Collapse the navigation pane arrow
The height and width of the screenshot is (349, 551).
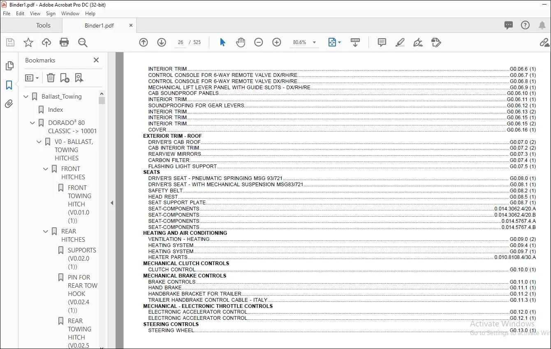coord(111,203)
